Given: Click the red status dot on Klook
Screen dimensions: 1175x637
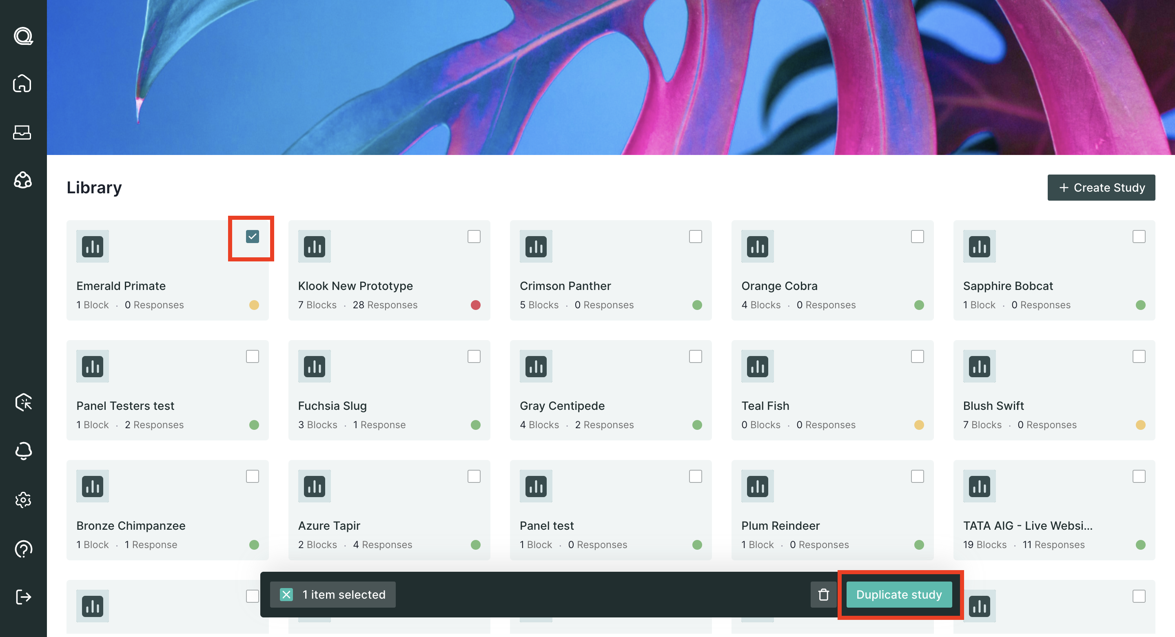Looking at the screenshot, I should [475, 305].
